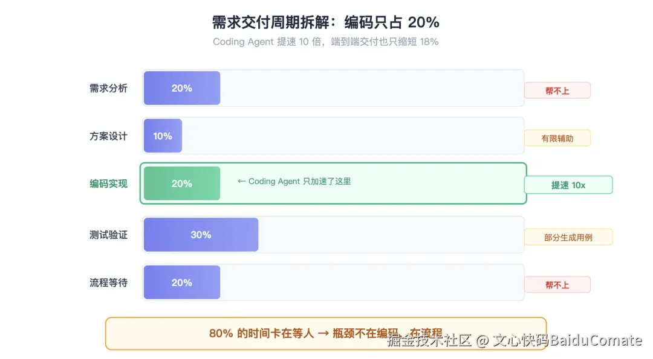This screenshot has height=359, width=653.
Task: Click the 需求分析 20% purple bar
Action: click(182, 88)
